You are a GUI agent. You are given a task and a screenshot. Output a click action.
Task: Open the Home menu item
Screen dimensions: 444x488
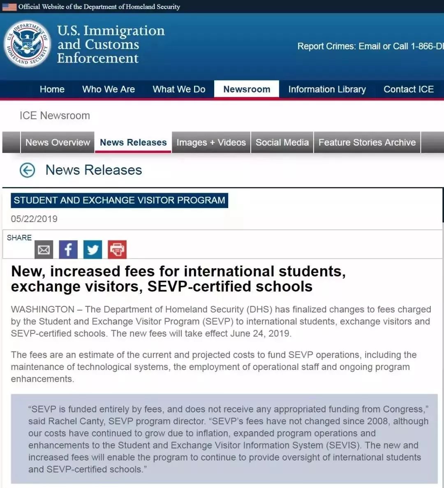click(x=52, y=89)
